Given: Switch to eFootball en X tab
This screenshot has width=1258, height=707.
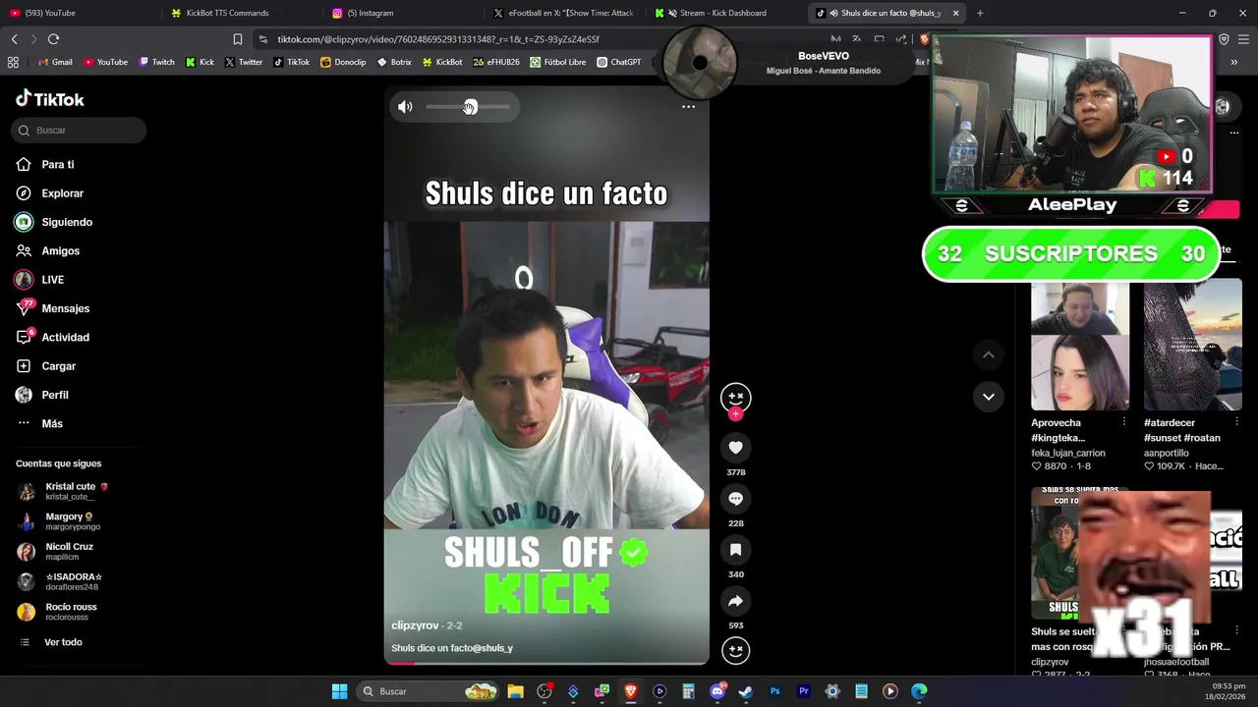Looking at the screenshot, I should click(565, 13).
